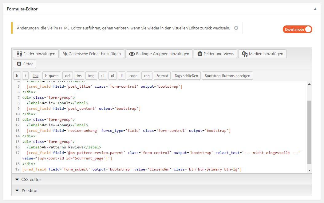Apply italic with the i quicktag
The height and width of the screenshot is (203, 324).
tap(25, 76)
